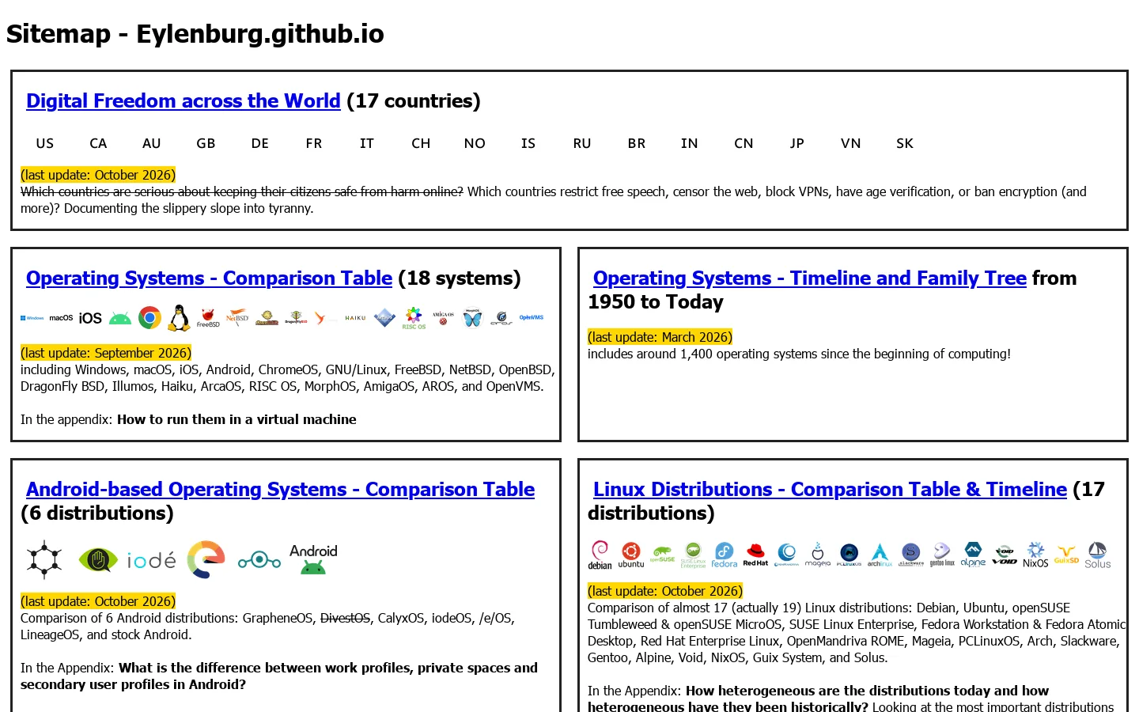Click the Mageia logo
Screen dimensions: 1139x712
[x=818, y=555]
